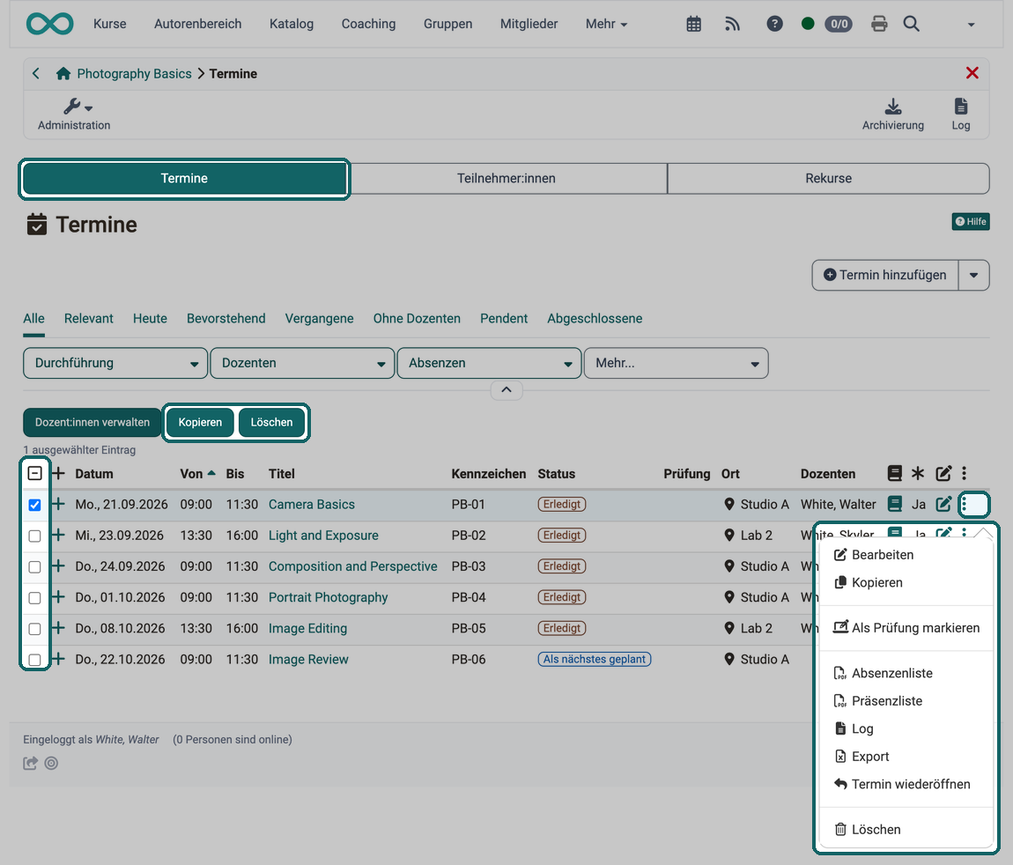Expand details of the Image Review row

coord(58,659)
